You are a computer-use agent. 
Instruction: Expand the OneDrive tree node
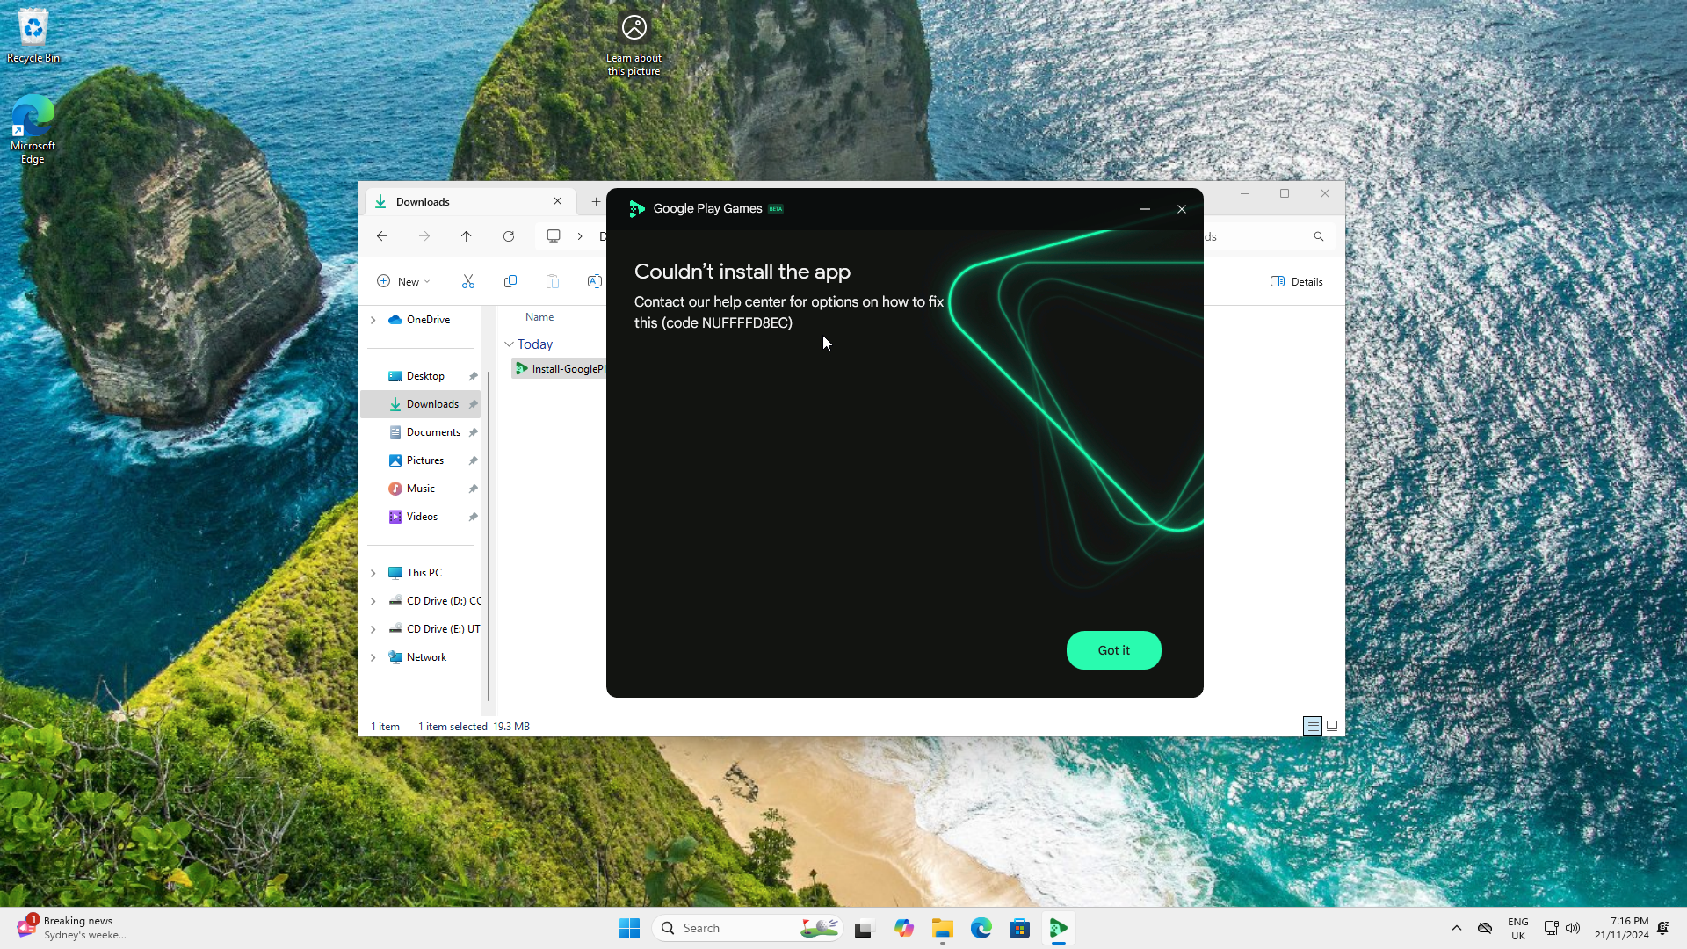(x=373, y=320)
